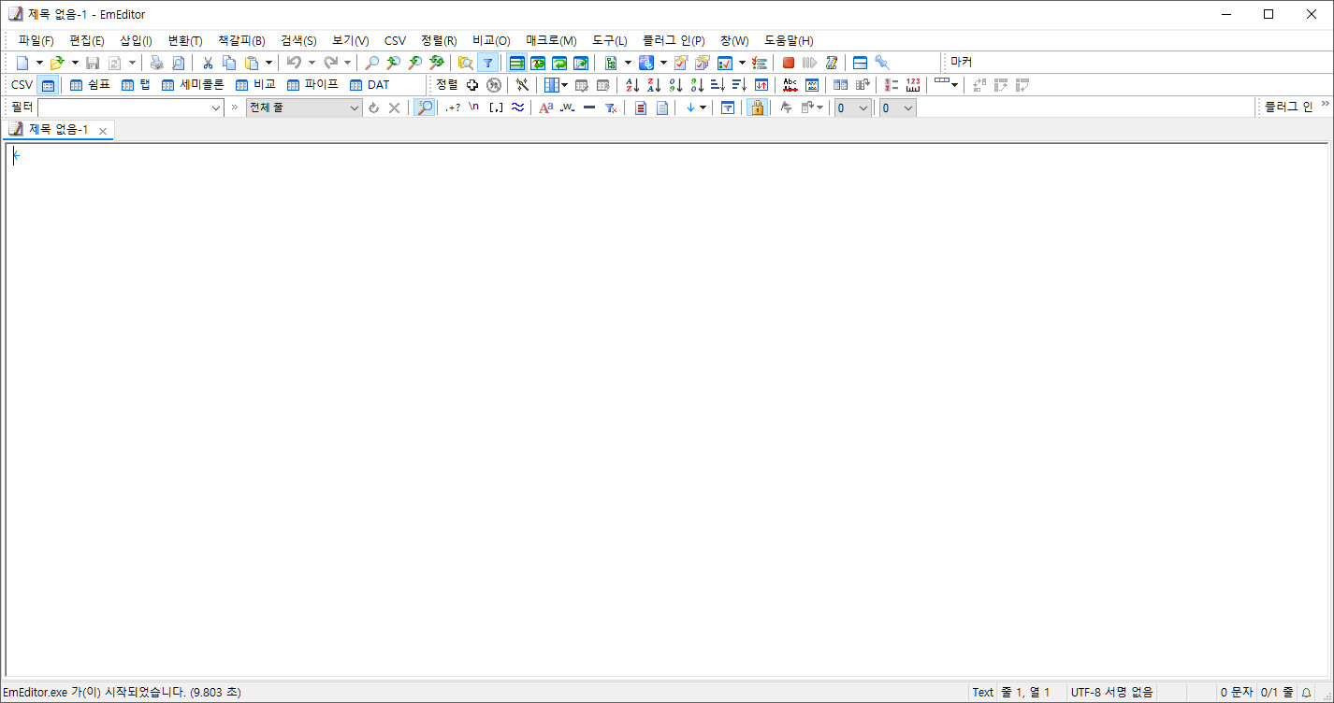Click the pin icon next to marker
This screenshot has width=1334, height=703.
click(882, 63)
